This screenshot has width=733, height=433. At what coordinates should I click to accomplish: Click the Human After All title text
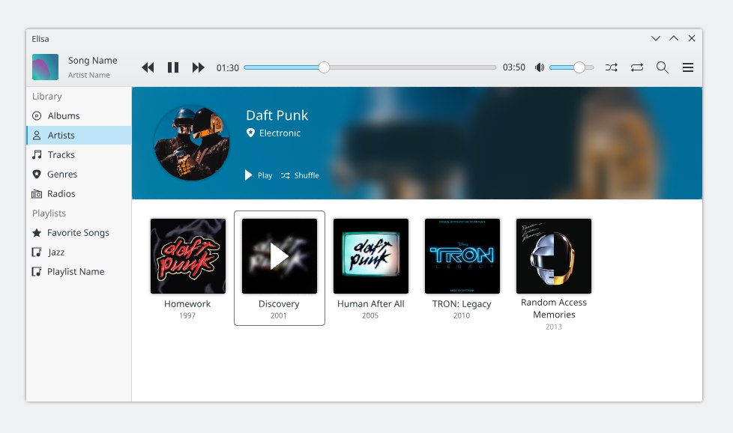[x=371, y=304]
